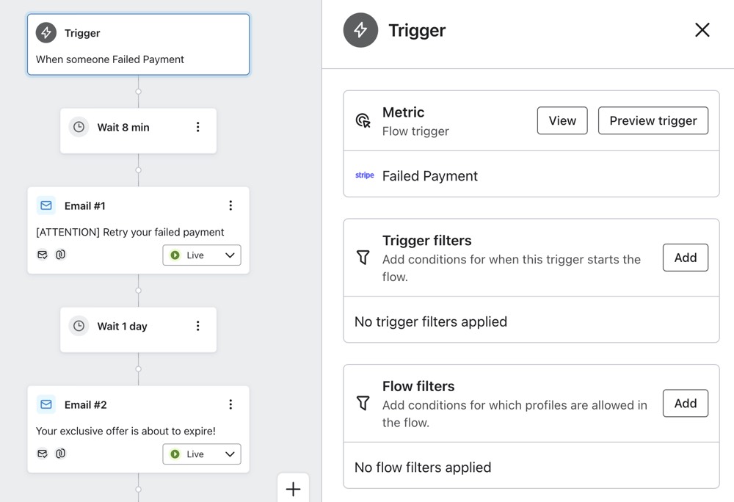Open the three-dot menu on Email #1
This screenshot has width=734, height=502.
point(231,205)
